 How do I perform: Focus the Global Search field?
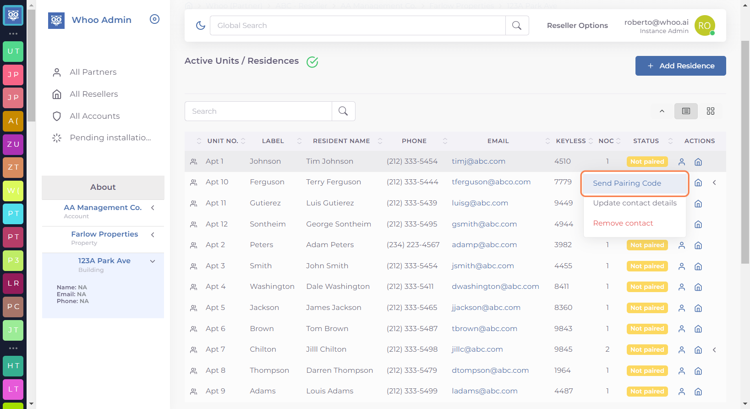coord(358,26)
